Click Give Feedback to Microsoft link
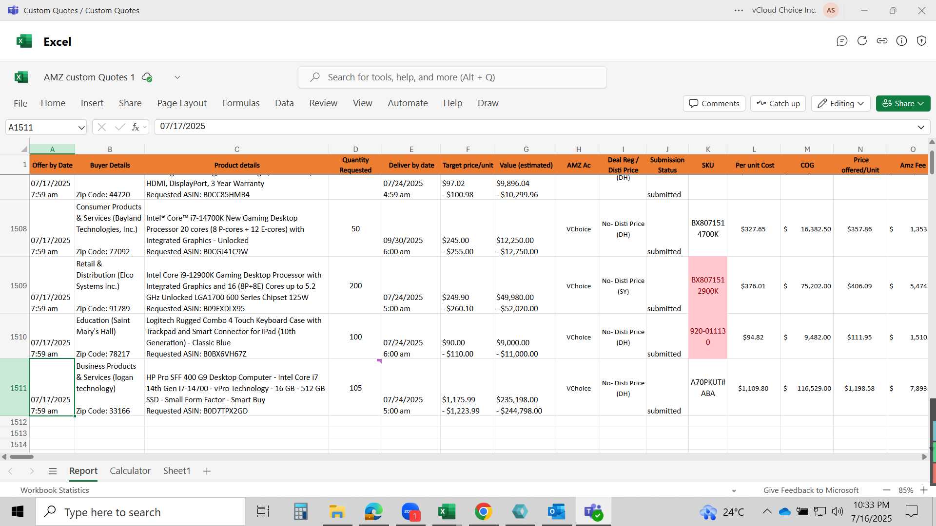Screen dimensions: 936x526 811,490
